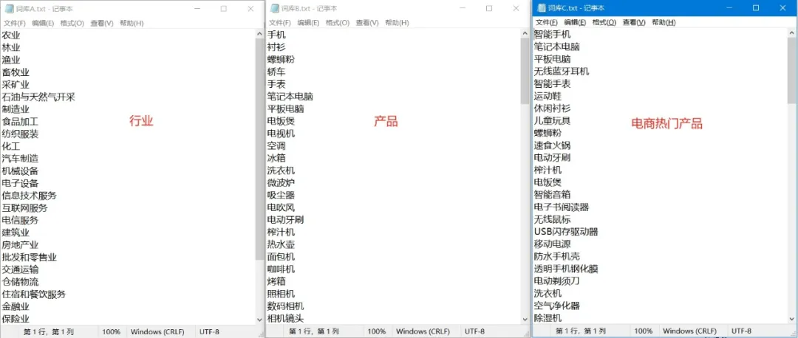Open 文件(F) menu in 词库C window
The width and height of the screenshot is (798, 338).
click(547, 22)
